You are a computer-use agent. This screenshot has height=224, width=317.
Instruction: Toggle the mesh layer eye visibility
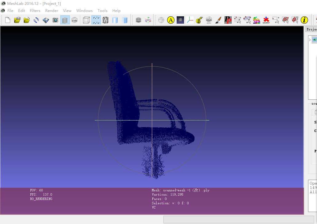(x=315, y=40)
